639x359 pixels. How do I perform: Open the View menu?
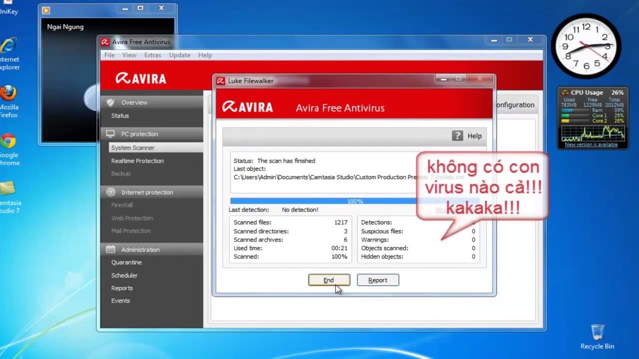tap(129, 55)
